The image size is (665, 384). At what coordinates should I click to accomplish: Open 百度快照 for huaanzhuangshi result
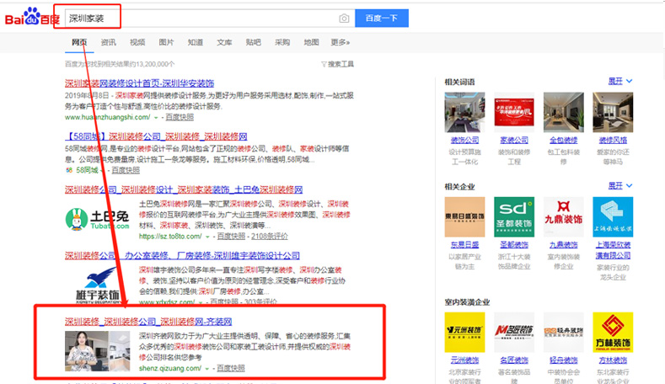pyautogui.click(x=180, y=117)
